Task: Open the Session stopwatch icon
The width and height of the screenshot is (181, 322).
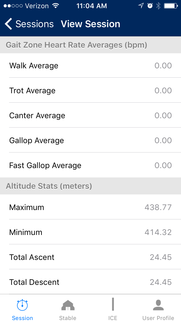Action: click(22, 305)
